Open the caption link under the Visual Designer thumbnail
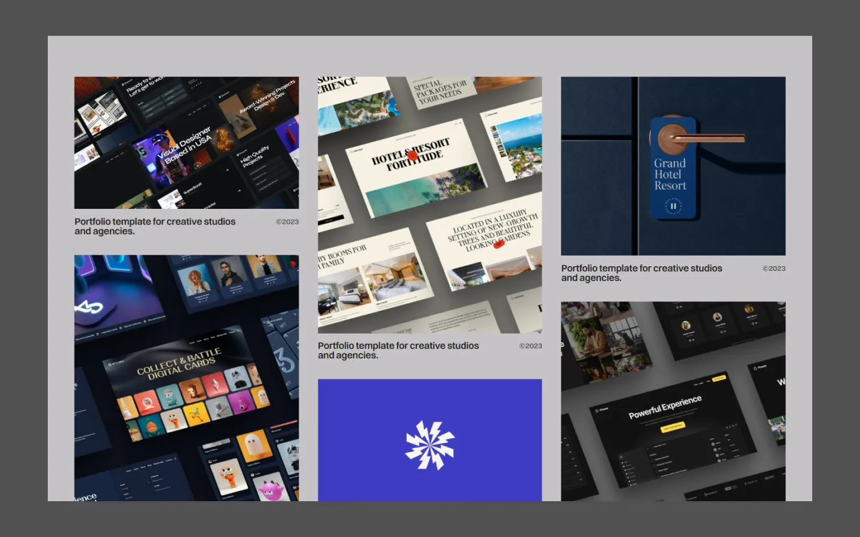860x537 pixels. pos(155,226)
